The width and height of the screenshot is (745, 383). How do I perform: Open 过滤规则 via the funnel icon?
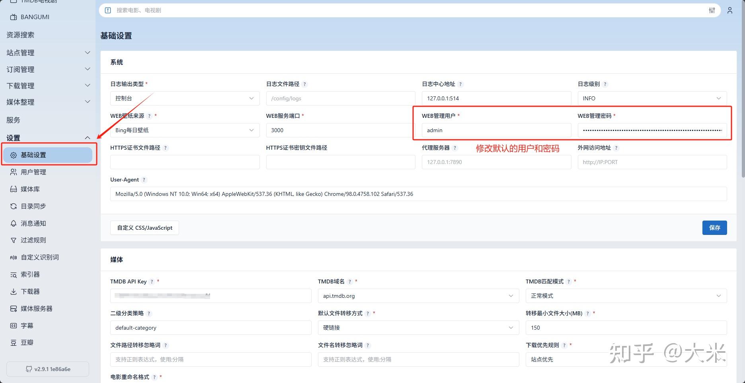coord(14,240)
